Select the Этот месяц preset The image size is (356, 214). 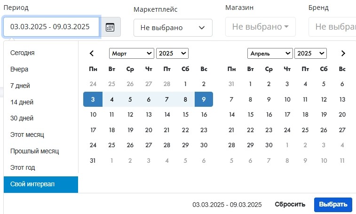pos(27,135)
